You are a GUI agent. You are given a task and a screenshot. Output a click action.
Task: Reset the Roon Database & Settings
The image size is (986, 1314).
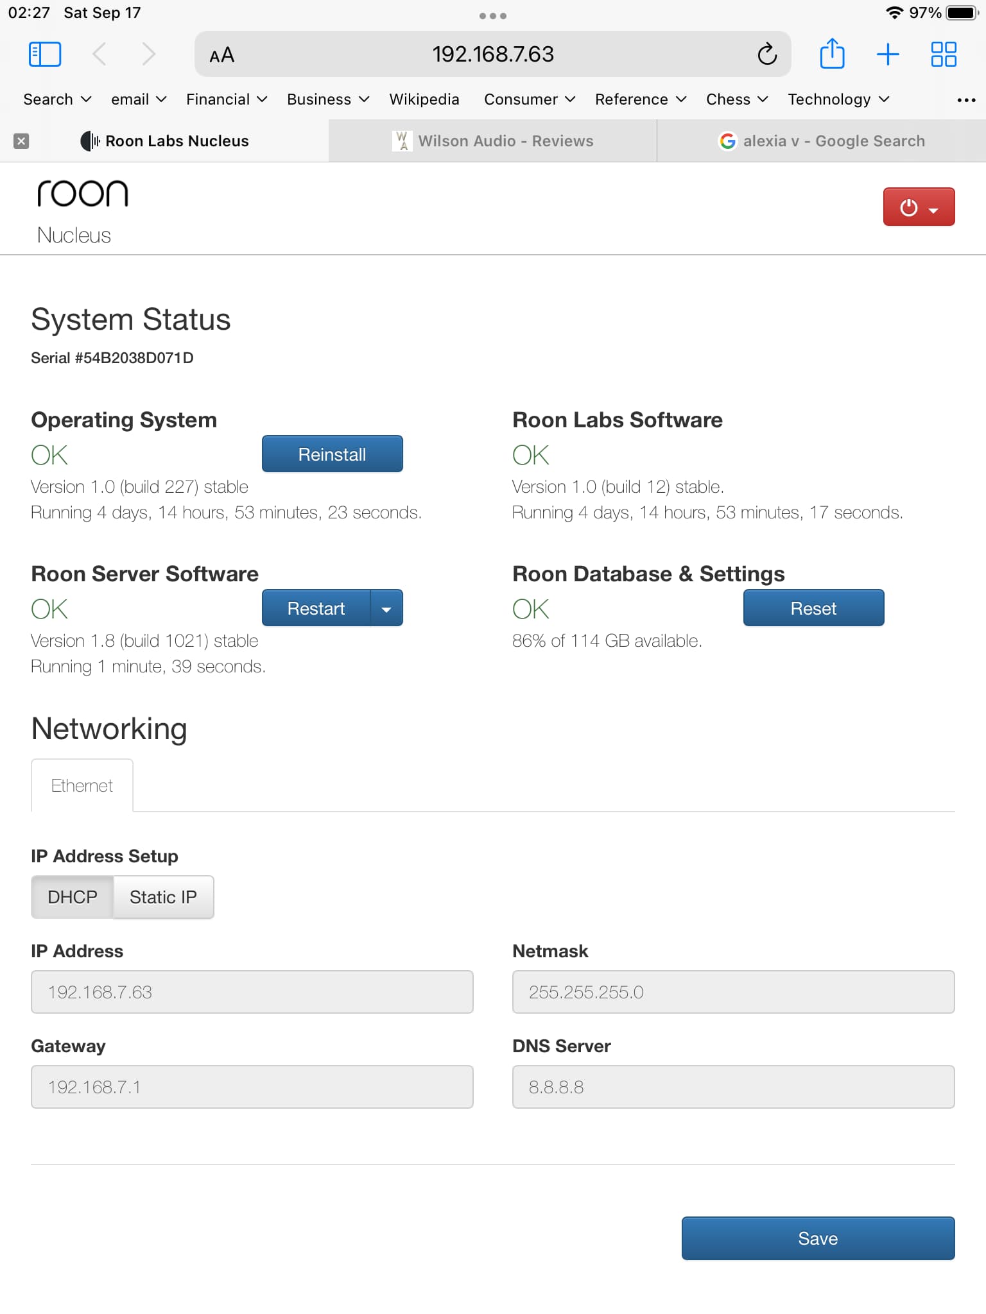pos(813,608)
